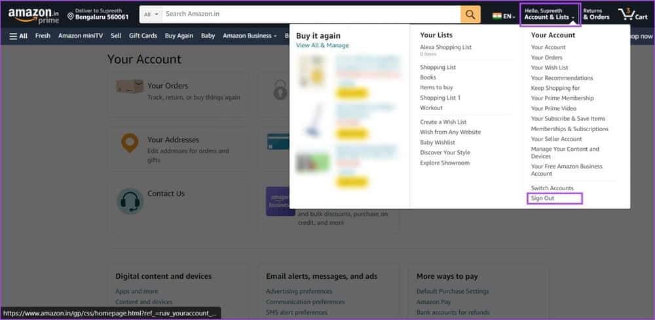Click Deliver to Supreeth Bengaluru 560061
The image size is (655, 320).
(x=98, y=14)
